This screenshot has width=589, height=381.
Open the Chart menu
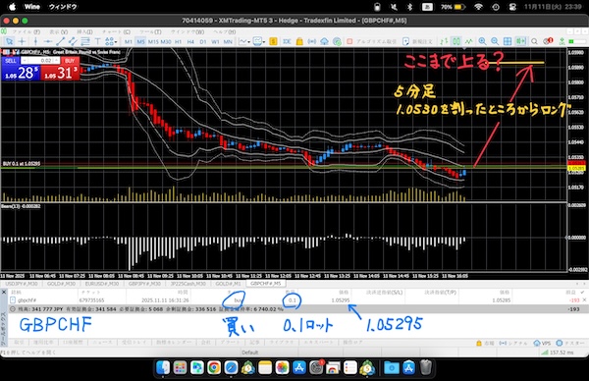tap(116, 32)
